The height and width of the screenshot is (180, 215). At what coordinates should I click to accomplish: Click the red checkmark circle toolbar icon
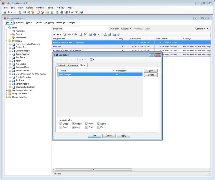click(42, 12)
